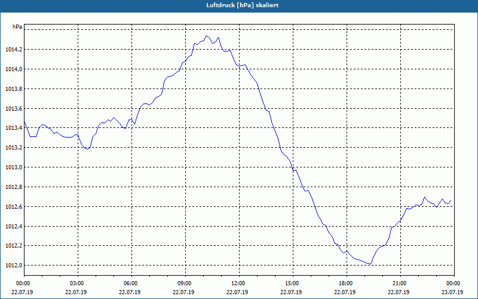Viewport: 478px width, 299px height.
Task: Click the 23.07.19 date label
Action: (452, 292)
